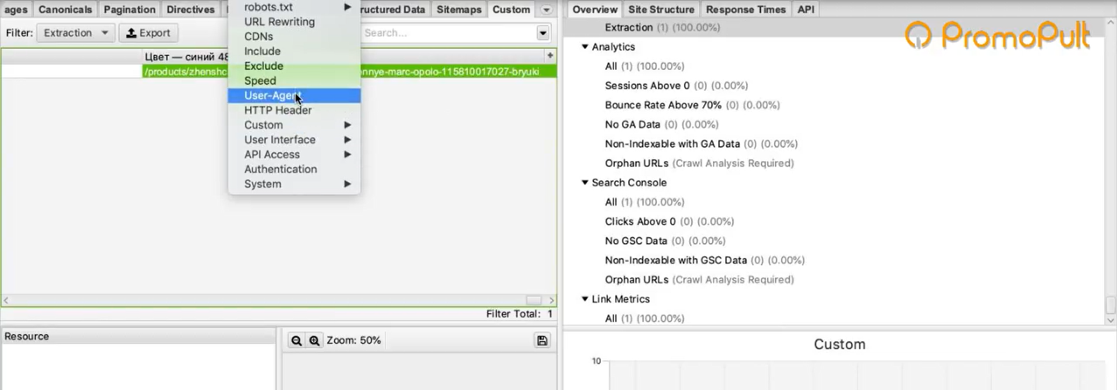Click the horizontal scrollbar thumb in the results table
Screen dimensions: 1117x390
tap(534, 300)
